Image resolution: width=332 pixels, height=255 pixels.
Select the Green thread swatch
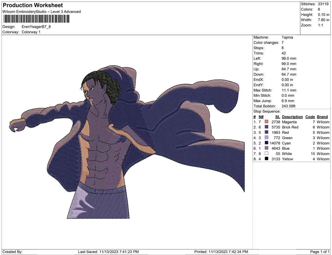(266, 138)
